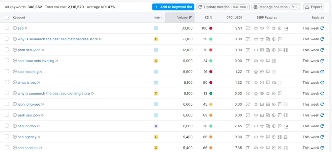Click the plus icon beside 'park seo-joon'
Image resolution: width=332 pixels, height=152 pixels.
pos(15,50)
